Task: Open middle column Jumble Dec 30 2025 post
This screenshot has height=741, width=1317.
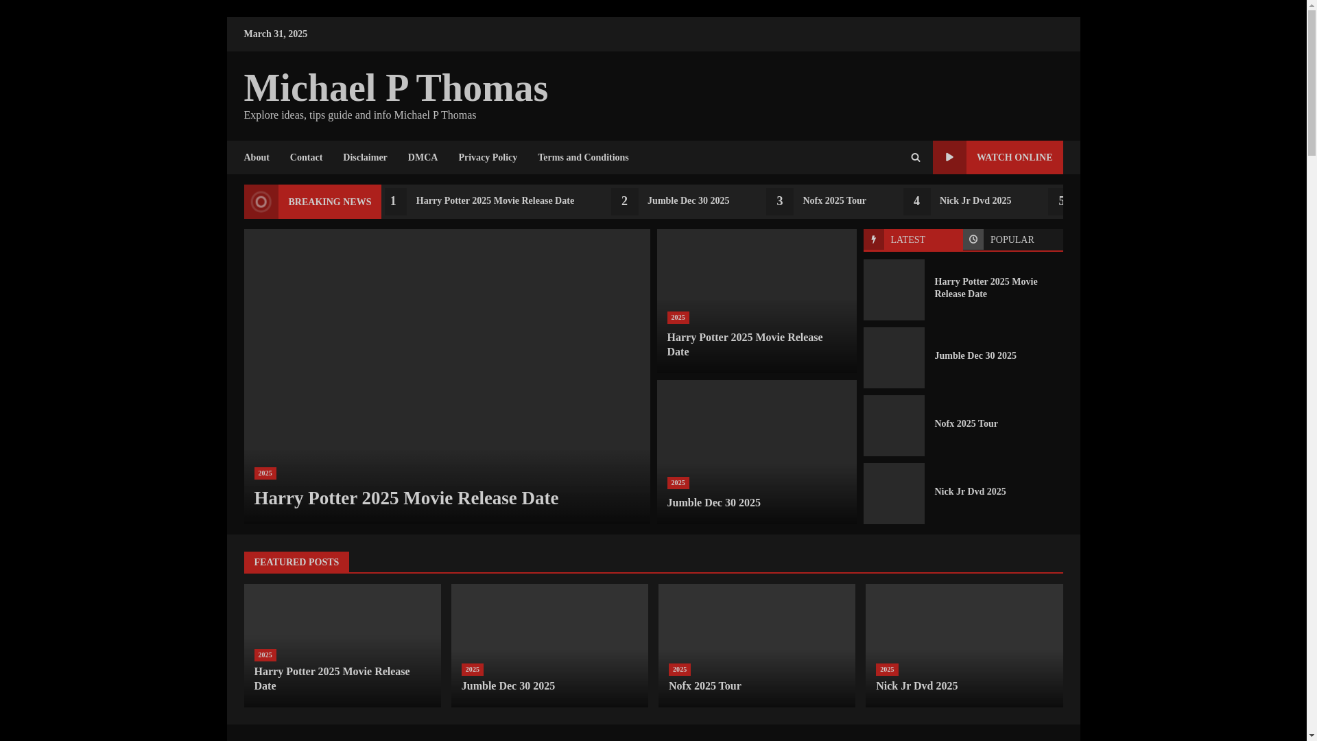Action: [713, 503]
